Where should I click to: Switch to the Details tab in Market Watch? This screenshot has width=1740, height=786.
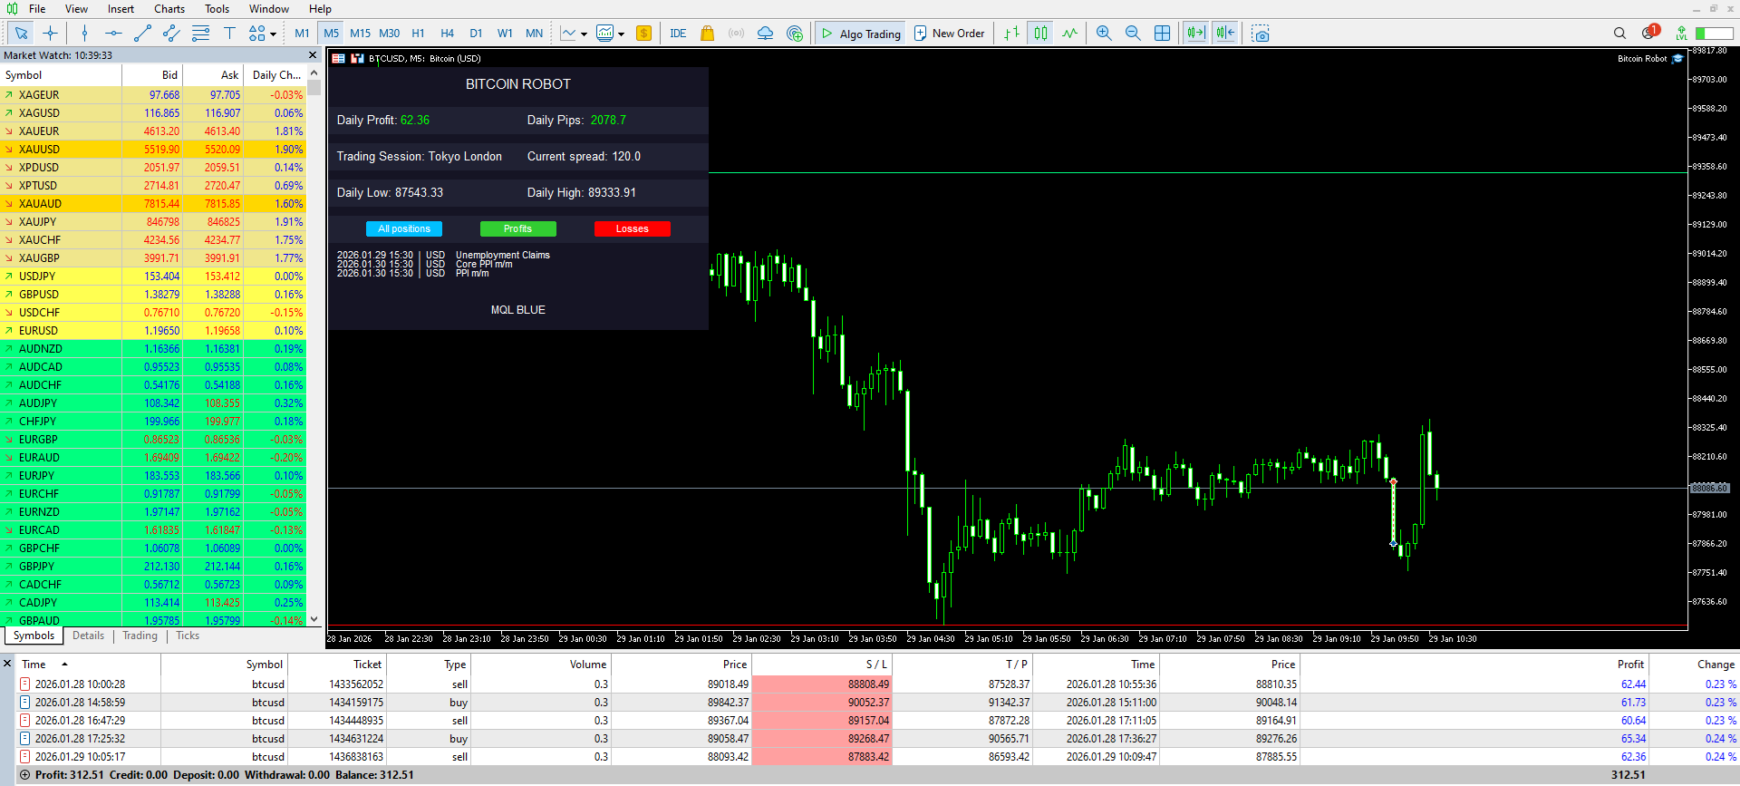pos(88,636)
